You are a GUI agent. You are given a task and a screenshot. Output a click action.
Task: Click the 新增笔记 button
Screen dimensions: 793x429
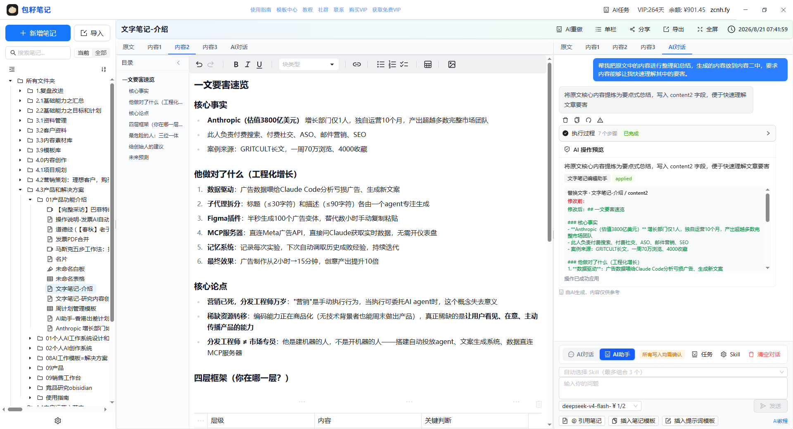[38, 33]
